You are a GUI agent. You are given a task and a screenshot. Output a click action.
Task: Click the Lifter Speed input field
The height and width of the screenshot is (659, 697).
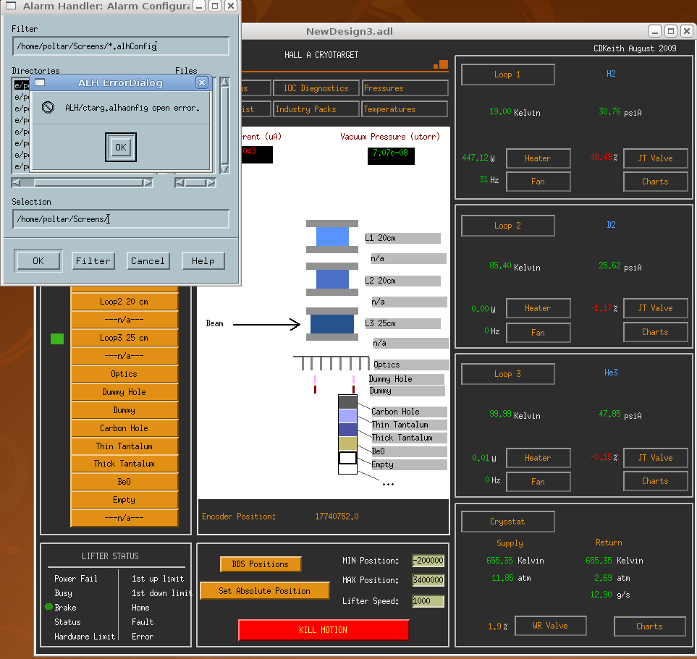428,601
